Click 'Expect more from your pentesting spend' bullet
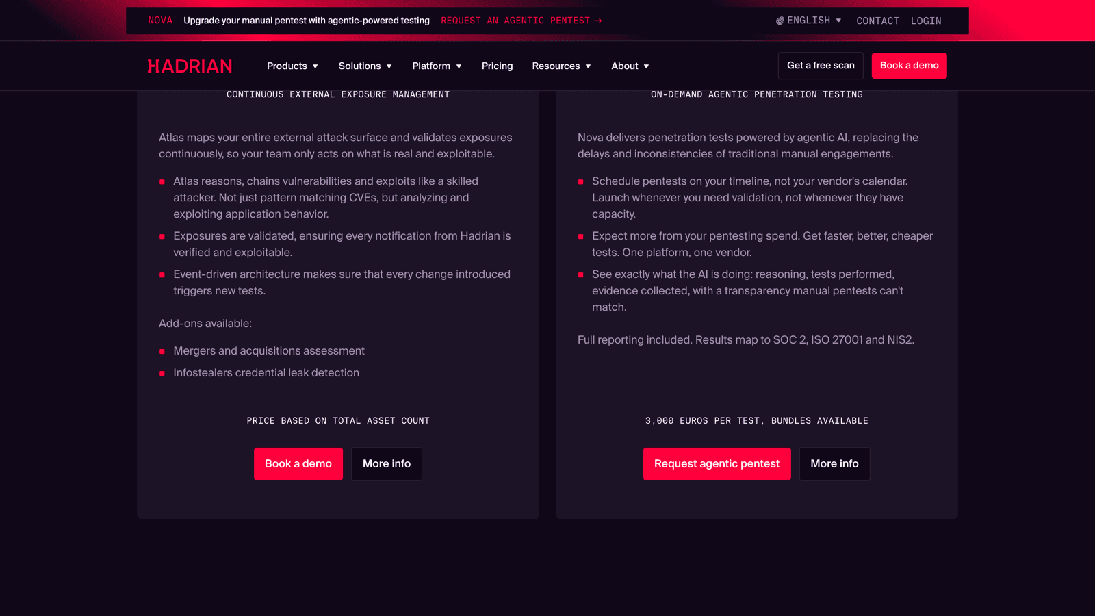This screenshot has width=1095, height=616. tap(762, 244)
